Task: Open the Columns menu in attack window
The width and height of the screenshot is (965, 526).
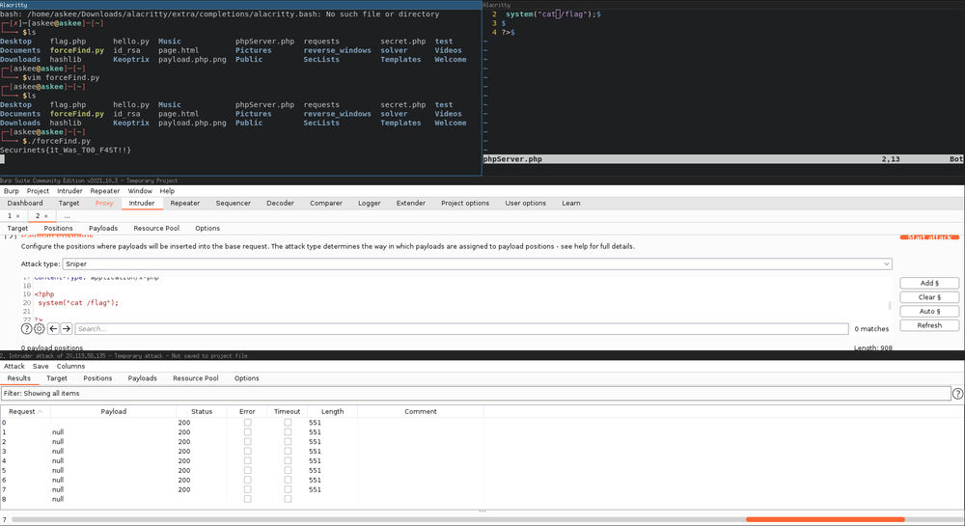Action: point(70,366)
